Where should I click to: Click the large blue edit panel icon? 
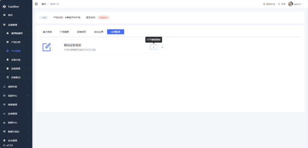tap(47, 47)
